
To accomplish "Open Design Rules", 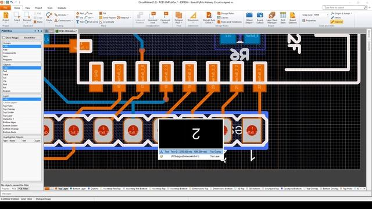I will [x=226, y=13].
